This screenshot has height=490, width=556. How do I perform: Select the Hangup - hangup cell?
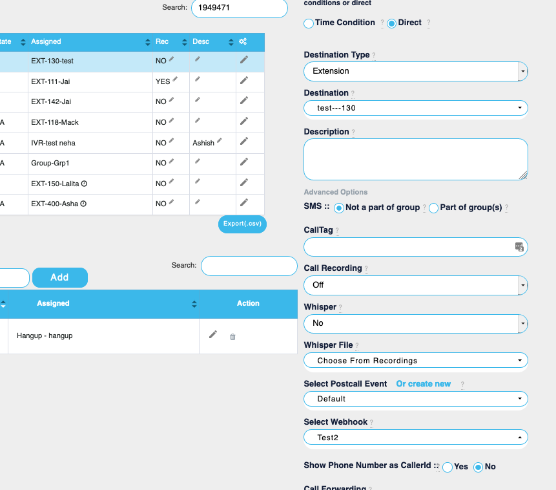pos(103,336)
